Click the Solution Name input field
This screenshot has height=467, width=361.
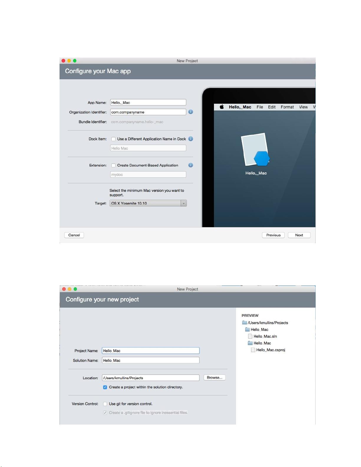[x=151, y=360]
